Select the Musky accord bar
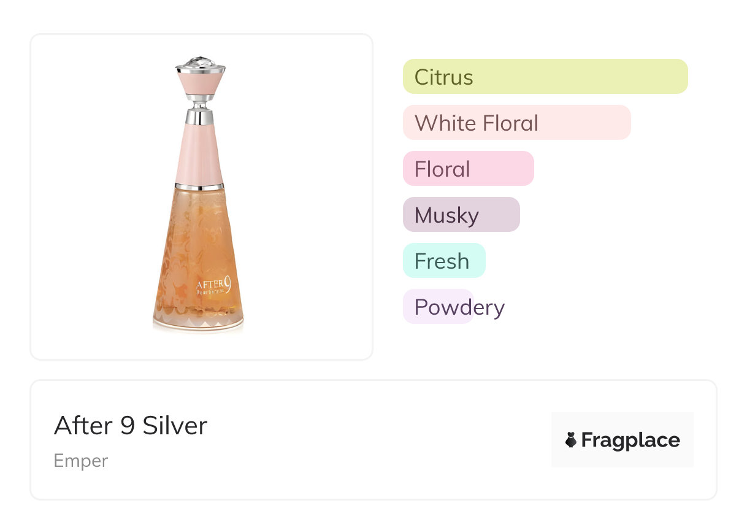Screen dimensions: 747x530 point(461,215)
